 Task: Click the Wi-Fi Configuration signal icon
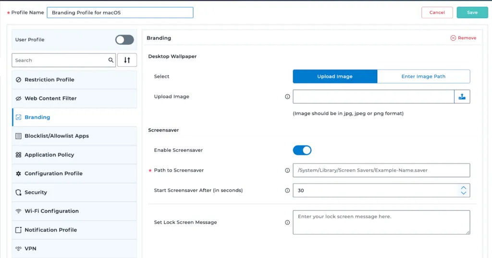(x=19, y=211)
